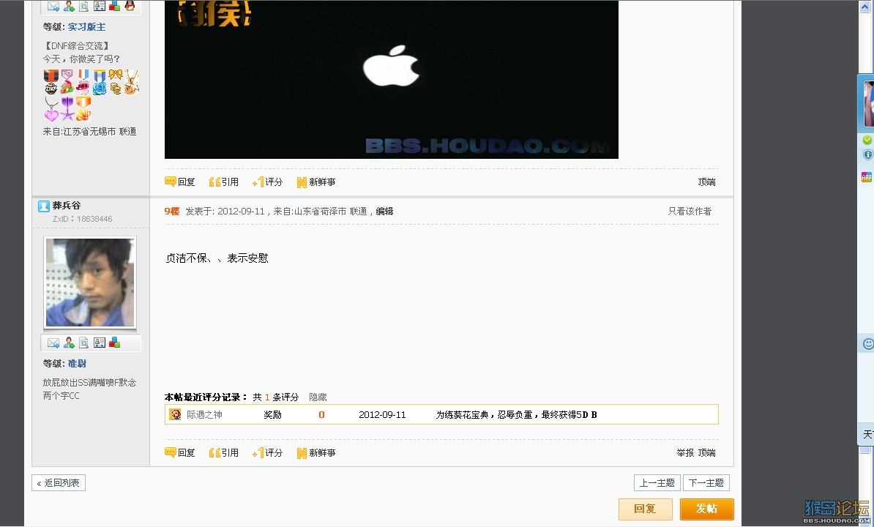Click blue shield icon in right sidebar
Screen dimensions: 874x527
point(867,155)
